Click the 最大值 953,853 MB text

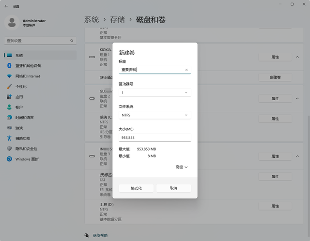[138, 149]
